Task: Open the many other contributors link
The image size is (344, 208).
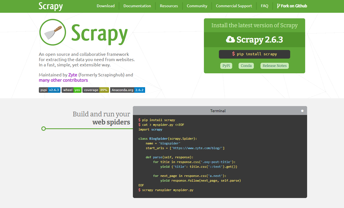Action: pyautogui.click(x=63, y=80)
